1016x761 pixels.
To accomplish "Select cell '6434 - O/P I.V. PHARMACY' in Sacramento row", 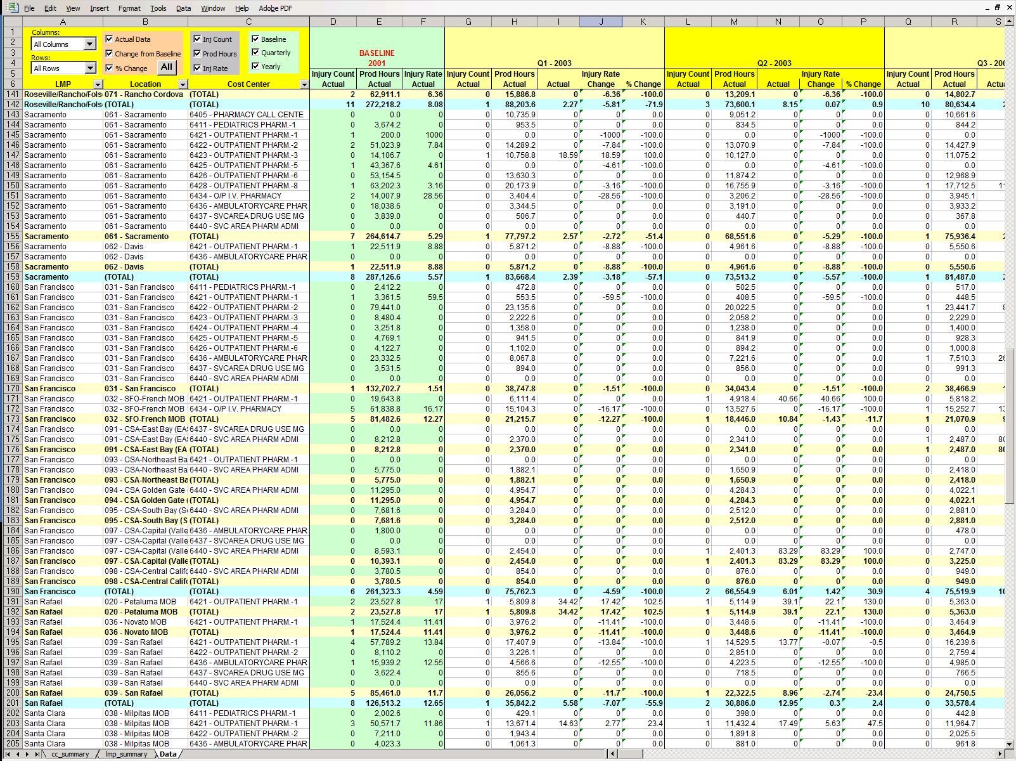I will [248, 196].
